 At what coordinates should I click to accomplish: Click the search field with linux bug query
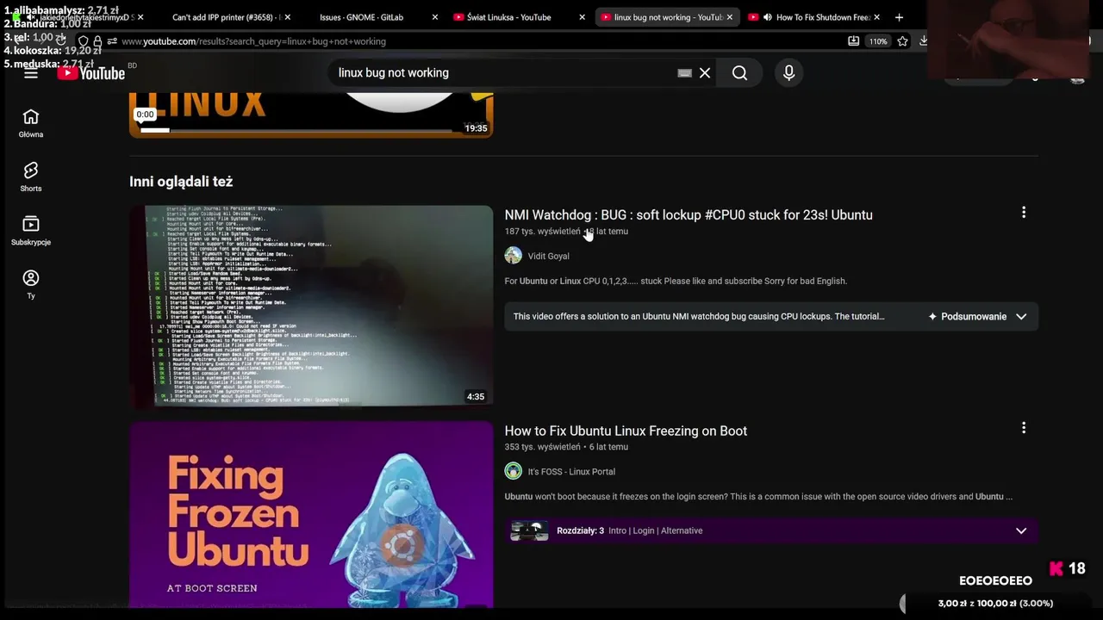(504, 73)
